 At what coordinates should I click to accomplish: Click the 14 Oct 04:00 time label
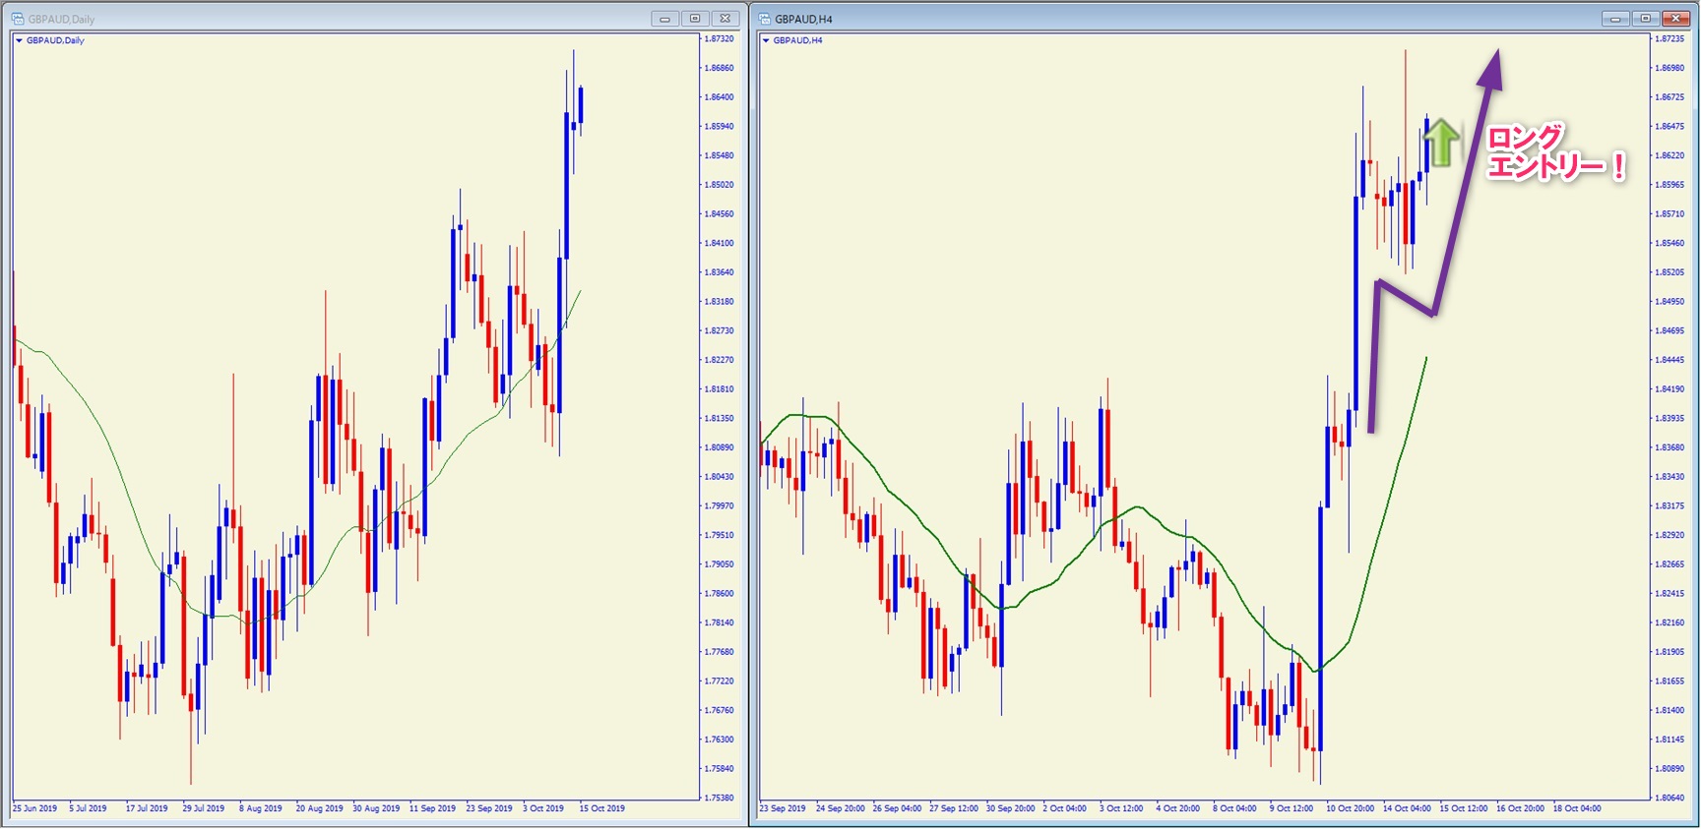point(1408,808)
